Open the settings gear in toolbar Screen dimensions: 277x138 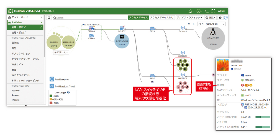[x=220, y=18]
